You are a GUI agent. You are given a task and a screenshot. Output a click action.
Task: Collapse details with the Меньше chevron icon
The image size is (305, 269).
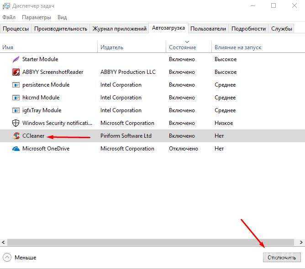(x=7, y=258)
